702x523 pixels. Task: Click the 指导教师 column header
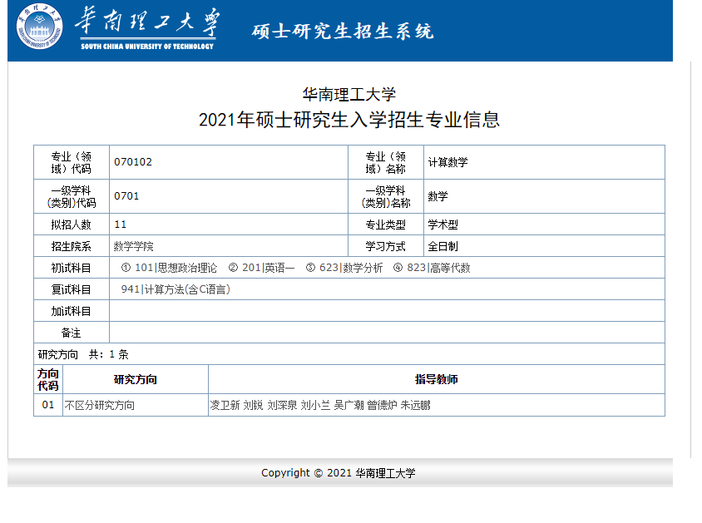pos(437,379)
